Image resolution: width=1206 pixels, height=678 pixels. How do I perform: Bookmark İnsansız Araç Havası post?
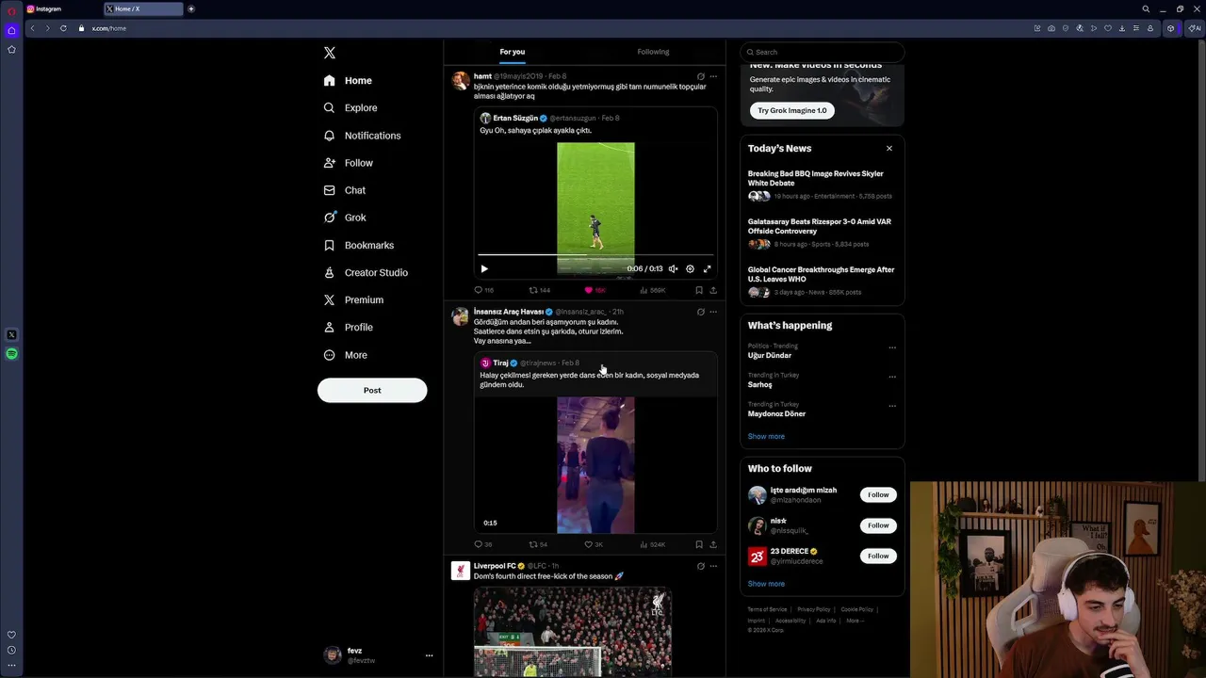click(698, 544)
